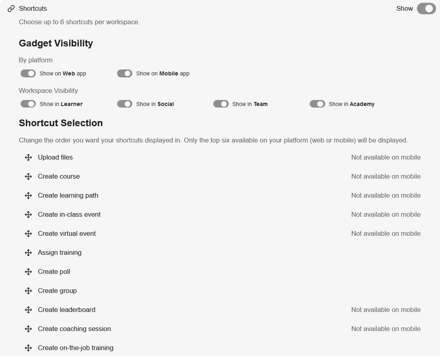
Task: Click the reorder icon for Create in-class event
Action: pyautogui.click(x=28, y=215)
